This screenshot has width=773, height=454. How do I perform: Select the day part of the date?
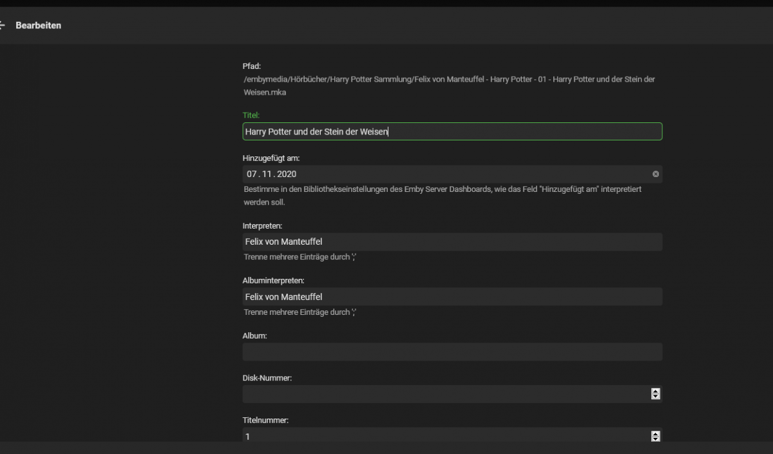click(252, 174)
